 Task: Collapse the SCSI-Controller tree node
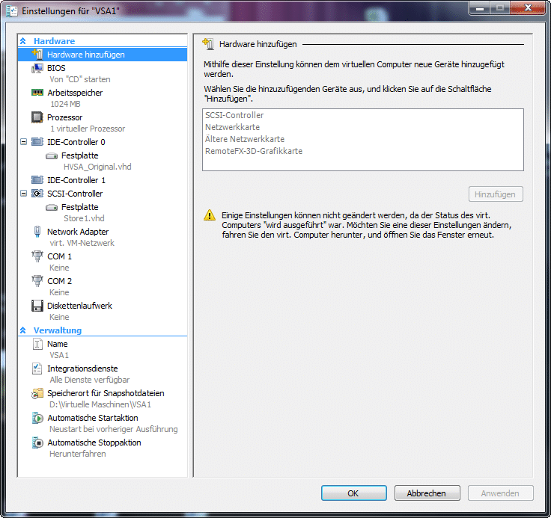(x=24, y=194)
